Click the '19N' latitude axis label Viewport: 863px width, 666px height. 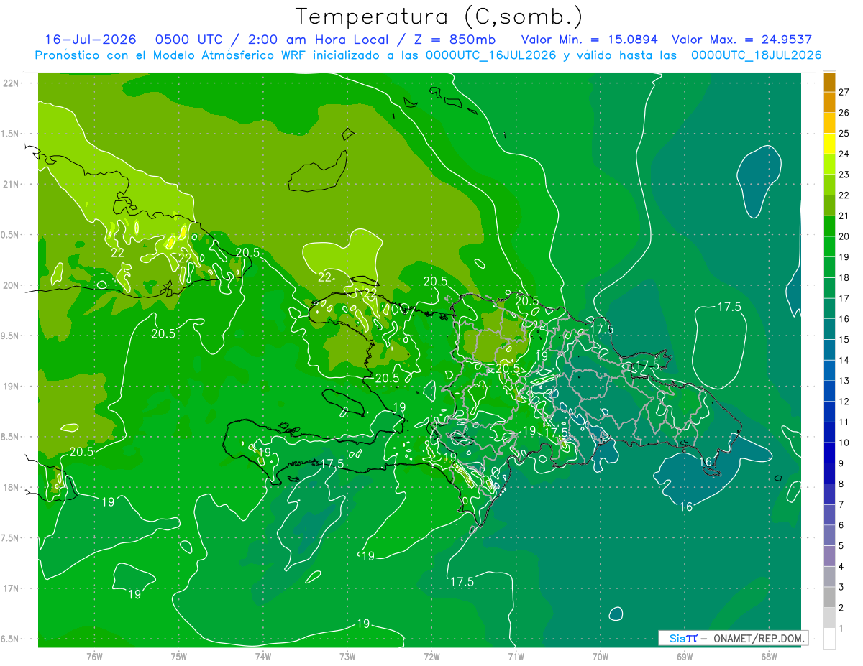[12, 387]
